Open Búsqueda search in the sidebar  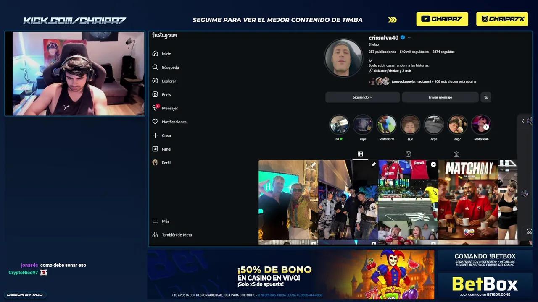(x=166, y=67)
